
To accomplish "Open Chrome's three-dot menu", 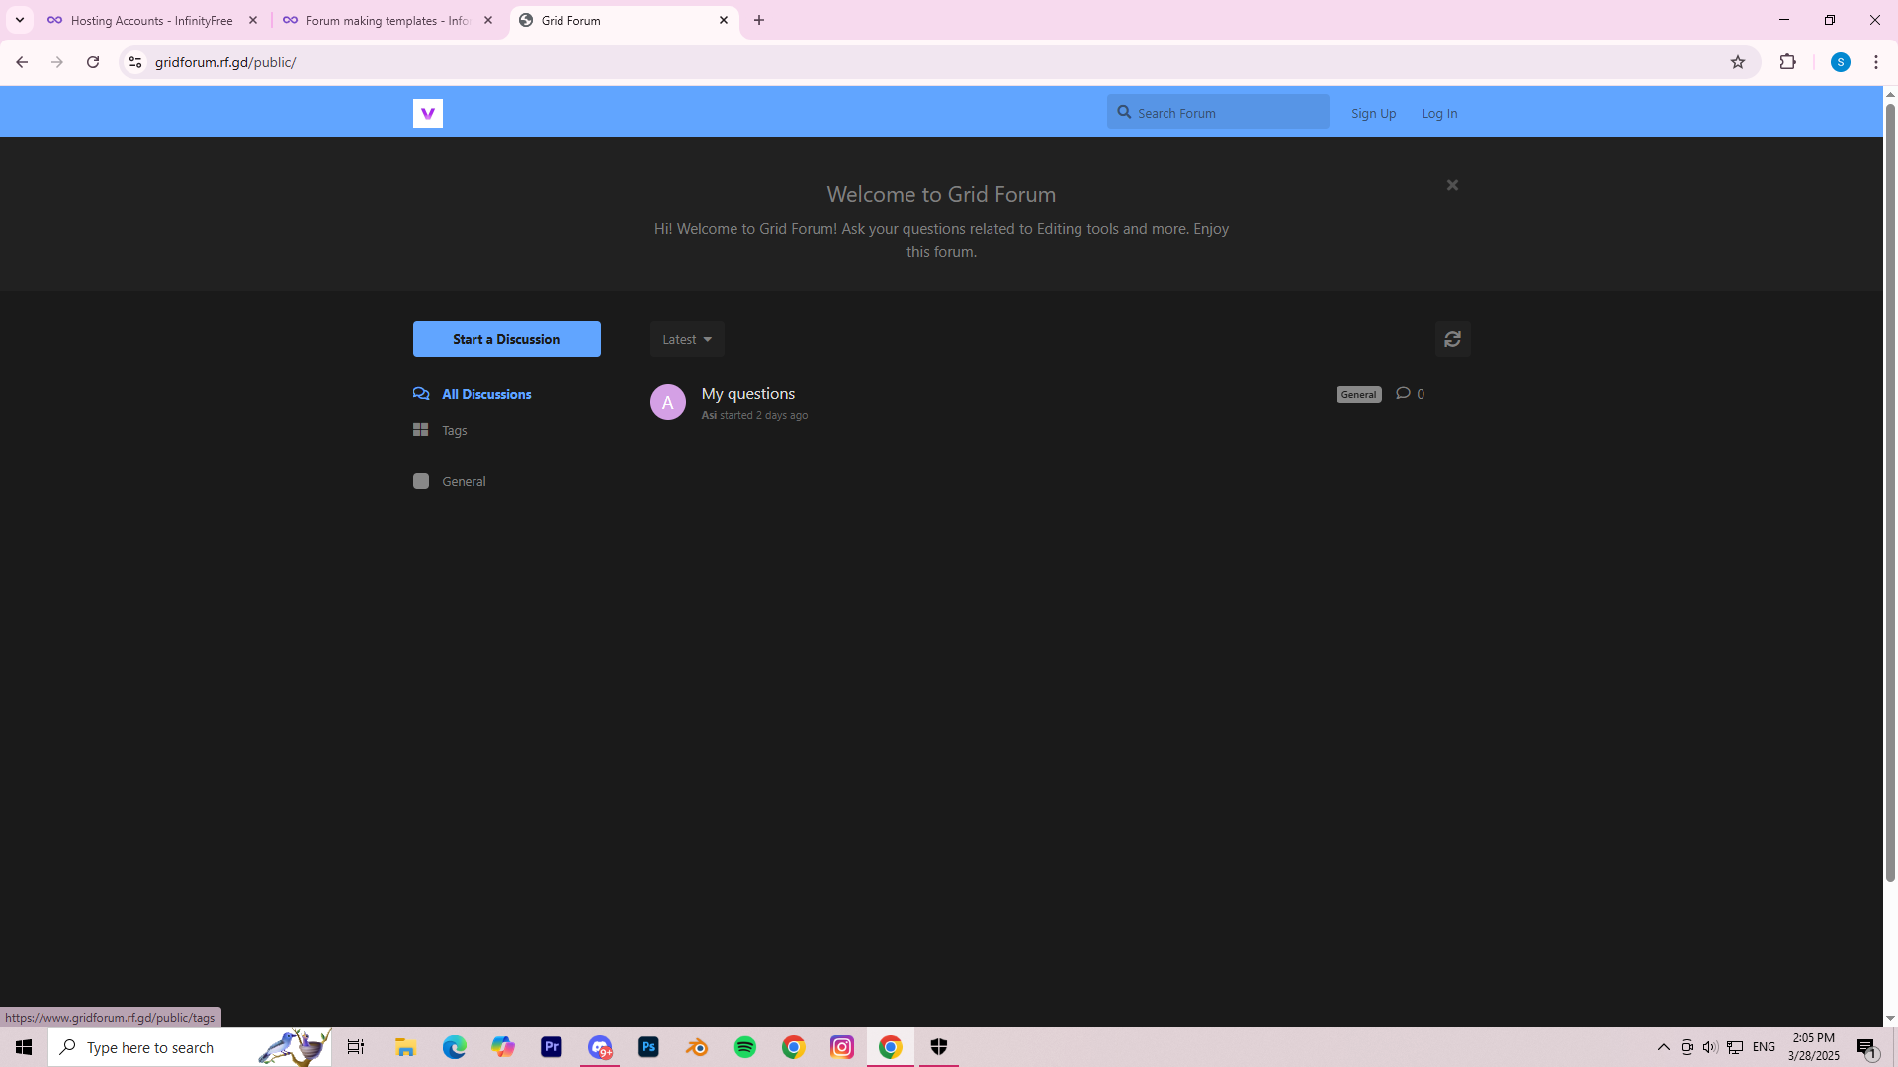I will tap(1875, 62).
